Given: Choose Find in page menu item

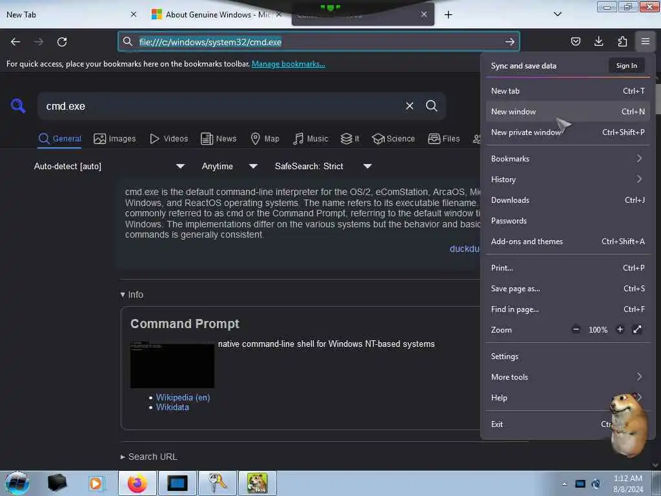Looking at the screenshot, I should (567, 309).
